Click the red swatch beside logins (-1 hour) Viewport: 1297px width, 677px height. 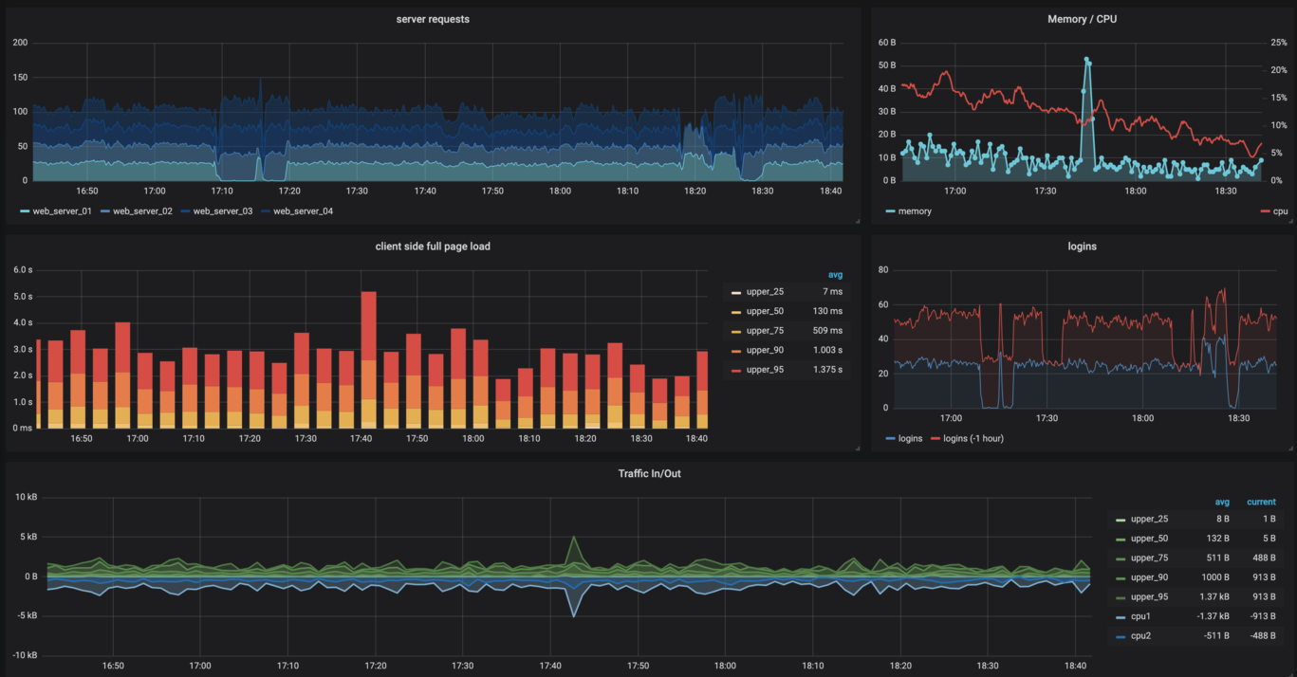point(935,439)
